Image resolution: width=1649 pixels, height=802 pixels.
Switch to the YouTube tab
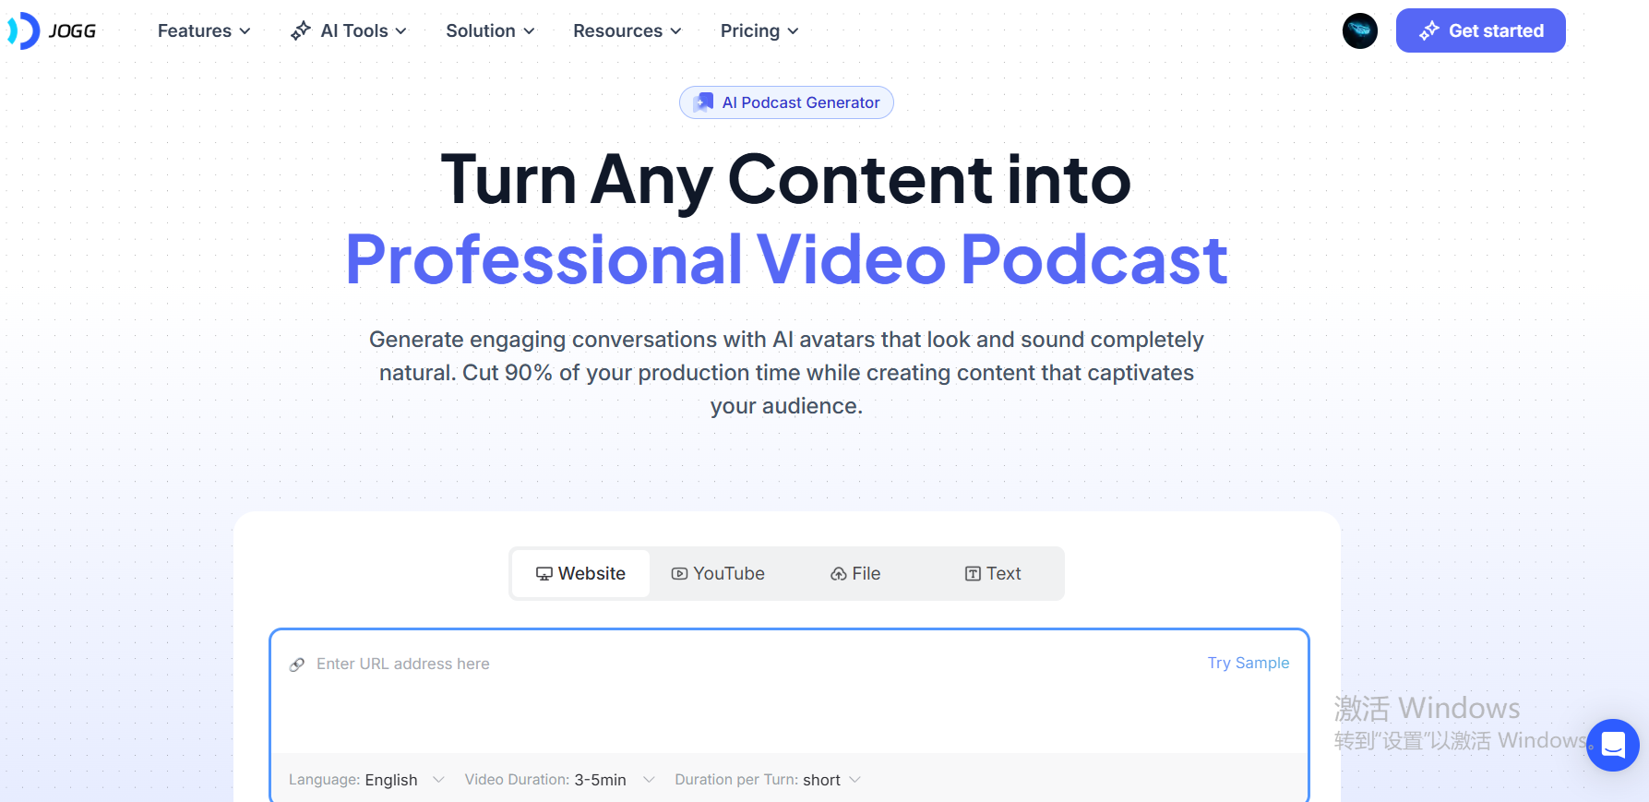[718, 574]
